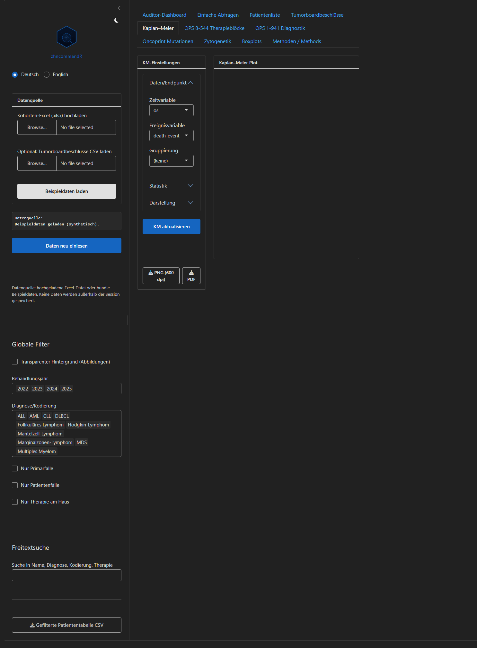Check the Nur Primärfälle option
The height and width of the screenshot is (648, 477).
click(15, 468)
